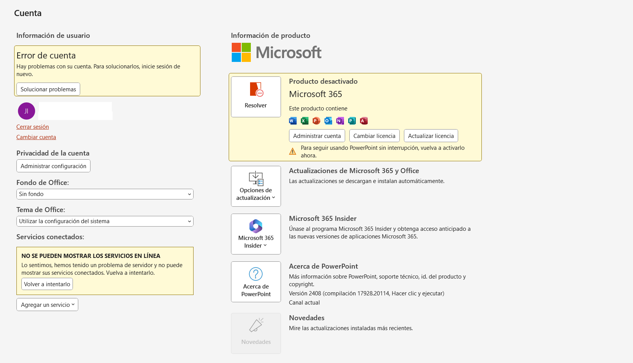Viewport: 633px width, 363px height.
Task: Click the Resolver product icon button
Action: [256, 97]
